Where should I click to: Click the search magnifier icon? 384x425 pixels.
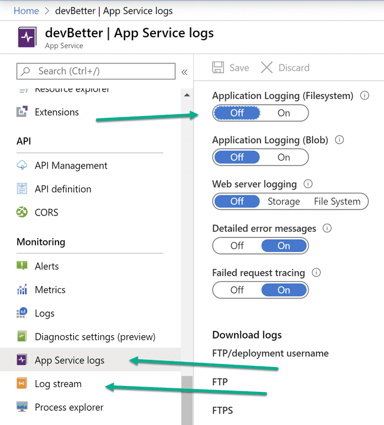26,71
